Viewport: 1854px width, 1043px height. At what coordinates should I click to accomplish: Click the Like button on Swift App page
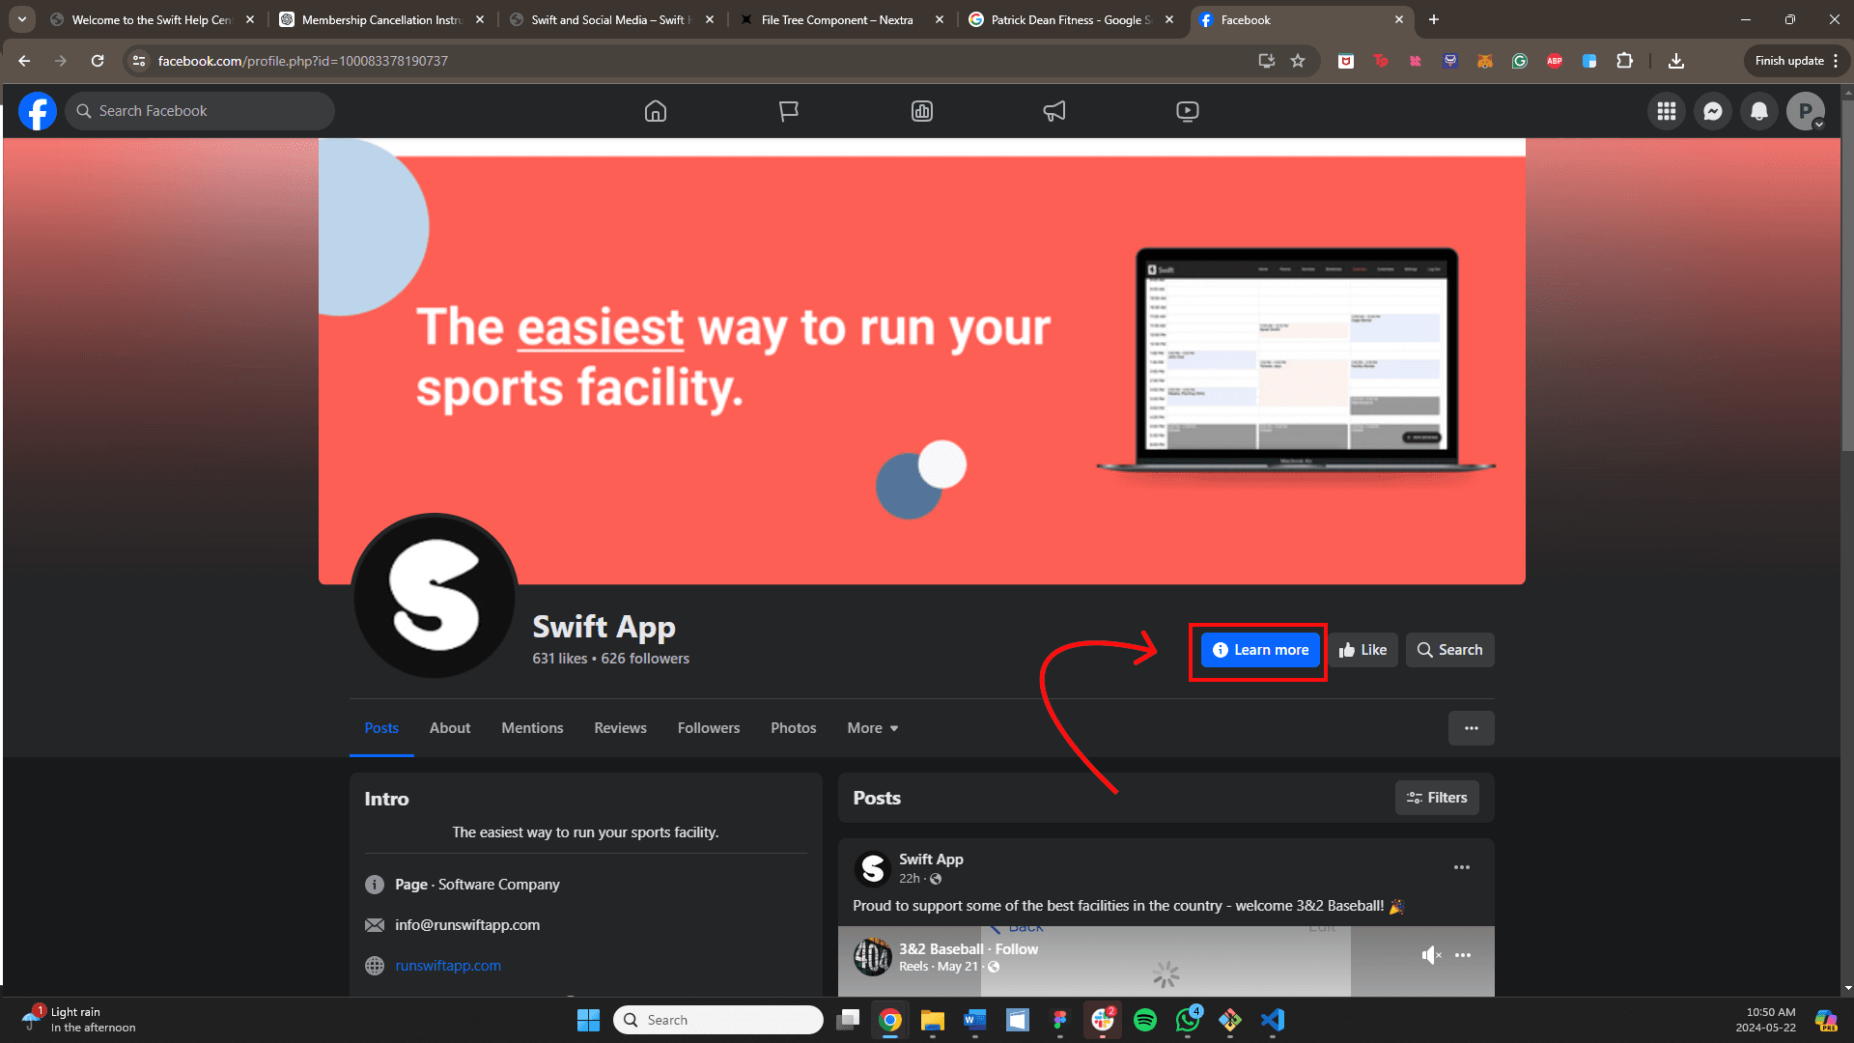coord(1363,650)
